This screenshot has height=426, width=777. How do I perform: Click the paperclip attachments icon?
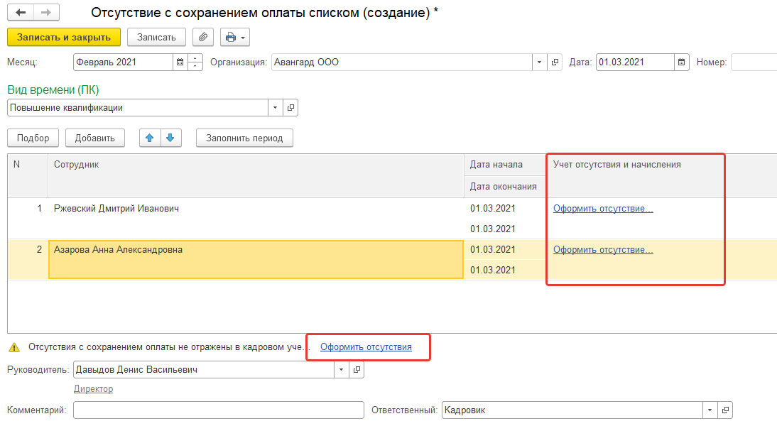point(203,37)
